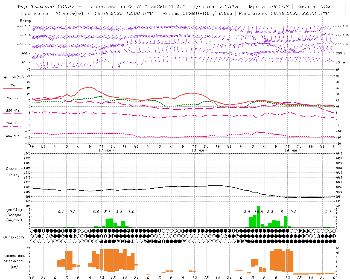Click the 'Конвективн.' label
350x280 pixels.
point(14,256)
